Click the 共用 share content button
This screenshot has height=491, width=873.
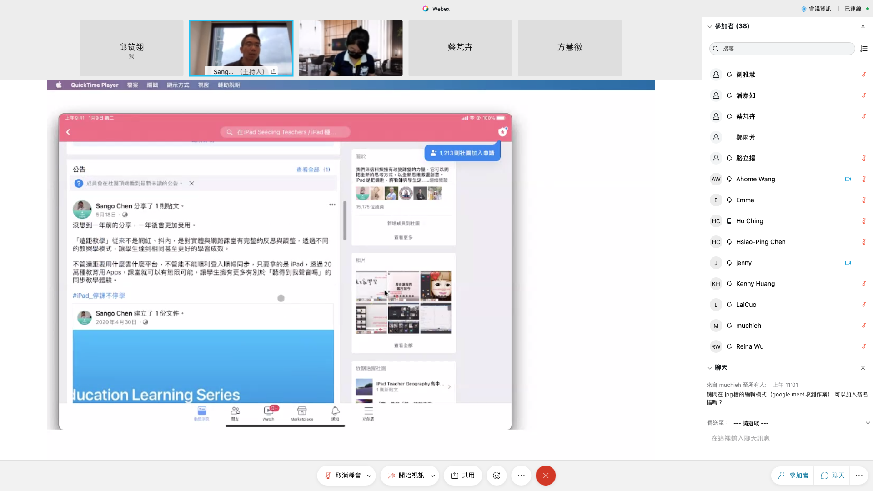tap(463, 476)
